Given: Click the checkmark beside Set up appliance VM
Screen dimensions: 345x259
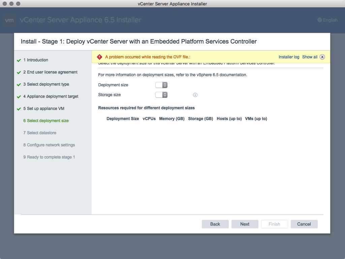Looking at the screenshot, I should (x=19, y=109).
